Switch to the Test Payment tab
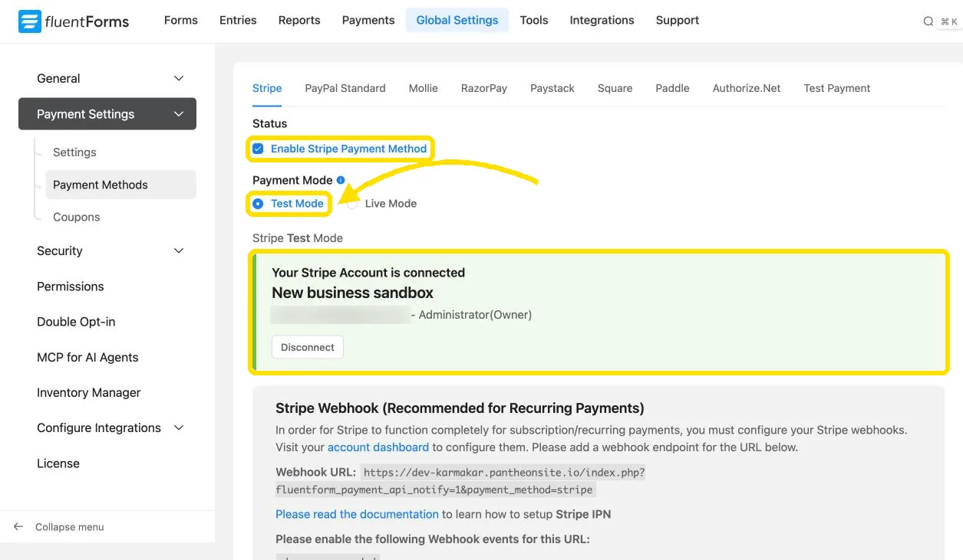Viewport: 963px width, 560px height. pos(837,88)
